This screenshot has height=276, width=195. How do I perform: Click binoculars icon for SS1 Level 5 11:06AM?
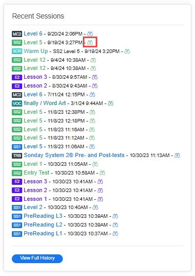coord(92,147)
